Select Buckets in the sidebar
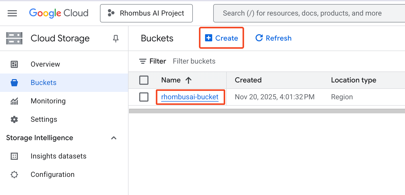This screenshot has width=405, height=195. [64, 83]
